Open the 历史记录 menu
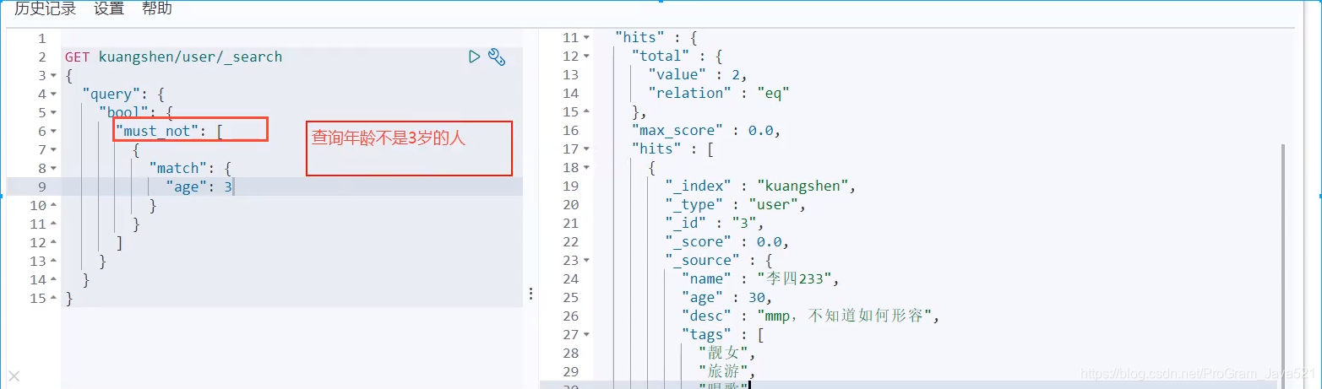The width and height of the screenshot is (1322, 389). click(45, 8)
